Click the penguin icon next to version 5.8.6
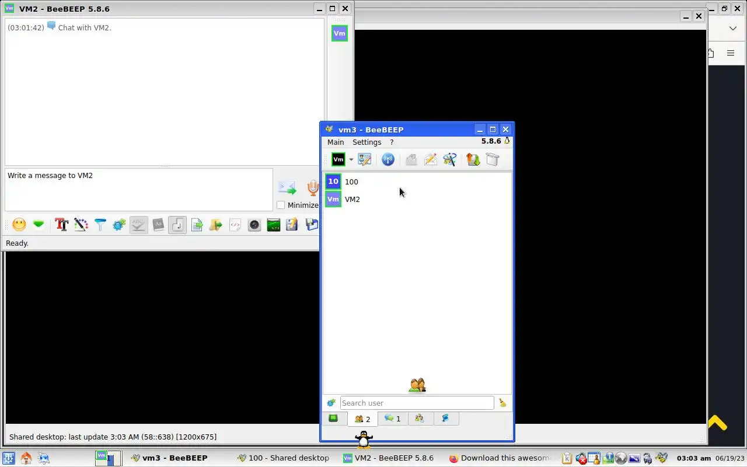This screenshot has height=467, width=747. [507, 141]
